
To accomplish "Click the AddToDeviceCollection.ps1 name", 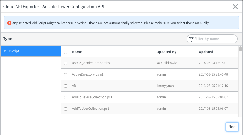I will pyautogui.click(x=92, y=97).
